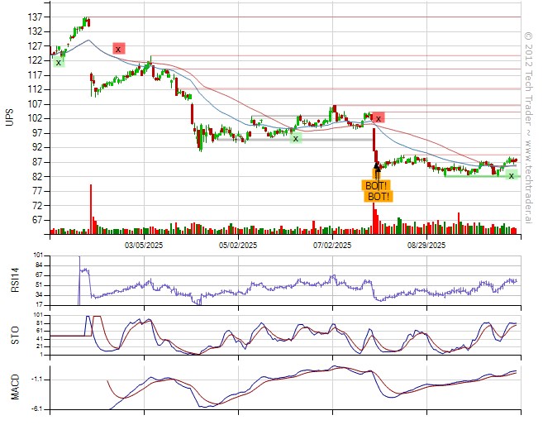Click the green x marker near the 122 level

[x=58, y=62]
